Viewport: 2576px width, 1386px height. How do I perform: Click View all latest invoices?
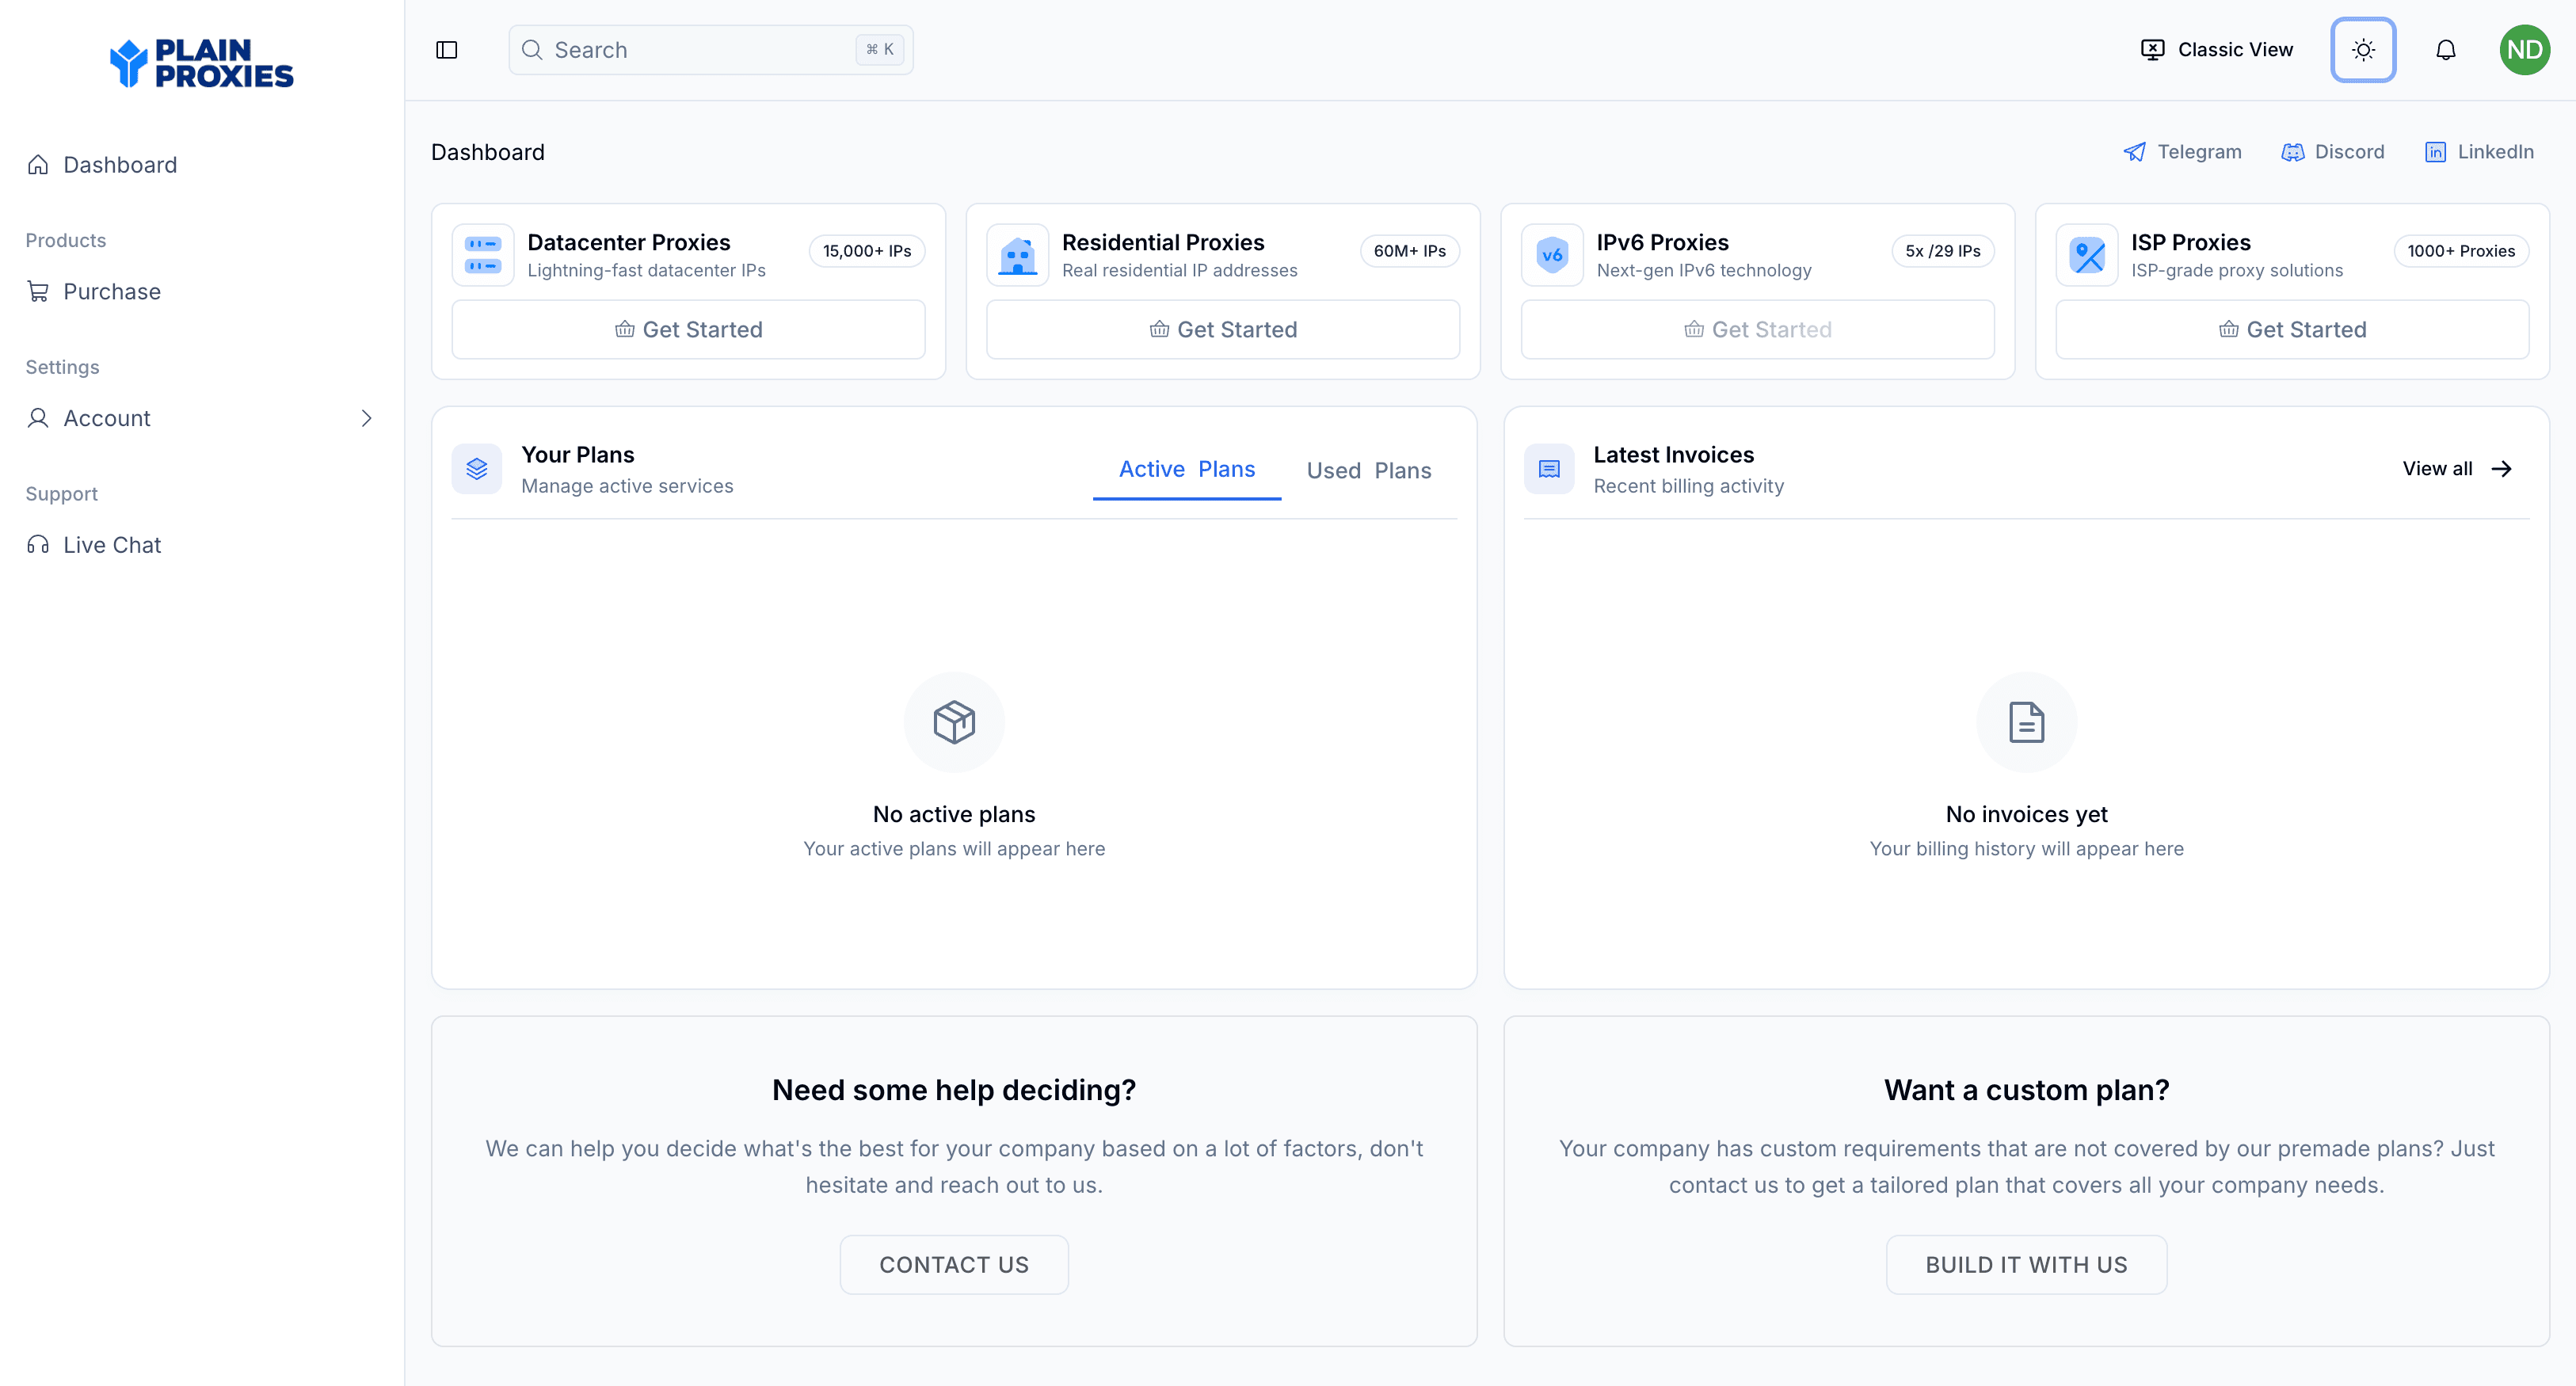pyautogui.click(x=2456, y=468)
